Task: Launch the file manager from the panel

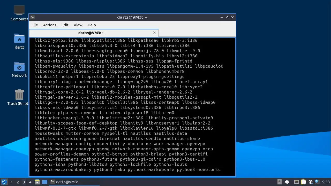Action: (x=37, y=182)
